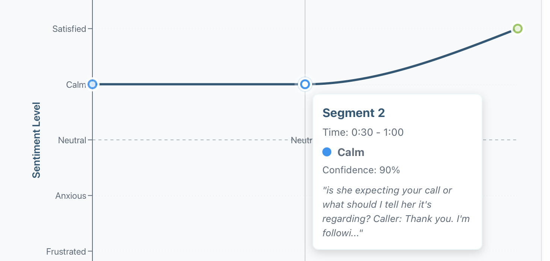Click the first Calm data point on chart

coord(92,84)
